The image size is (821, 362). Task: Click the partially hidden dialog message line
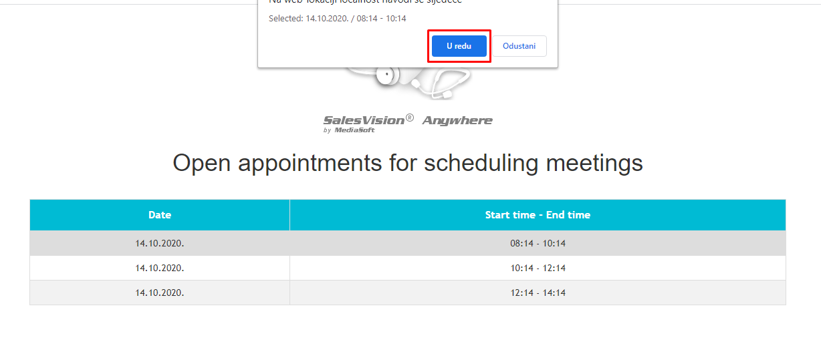pos(365,2)
